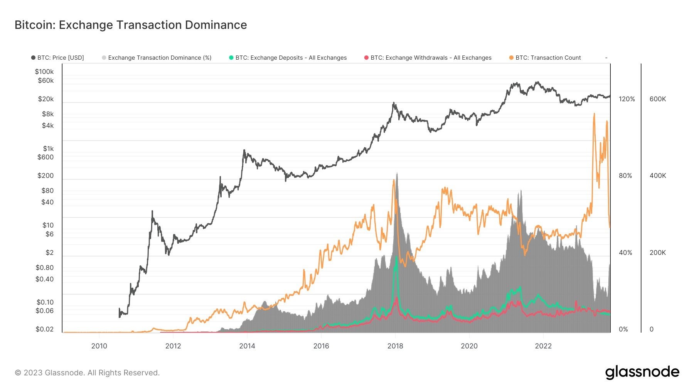The image size is (694, 390).
Task: Click the 2010 label on the x-axis
Action: click(99, 346)
